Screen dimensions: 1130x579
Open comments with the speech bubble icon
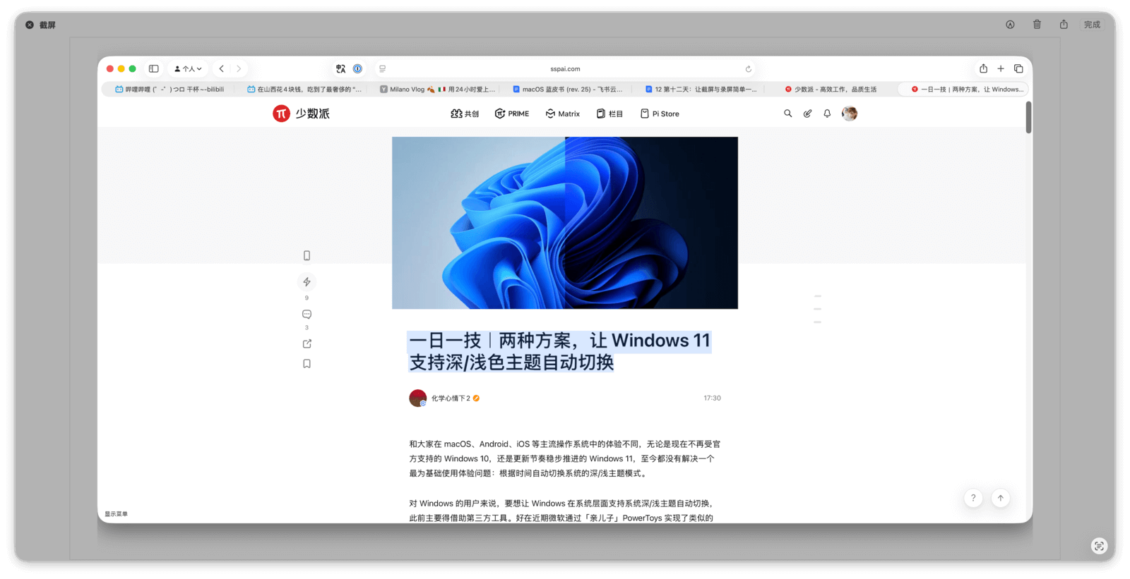(307, 315)
